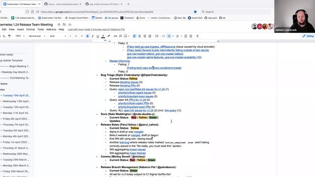Open the known issues link

(137, 149)
